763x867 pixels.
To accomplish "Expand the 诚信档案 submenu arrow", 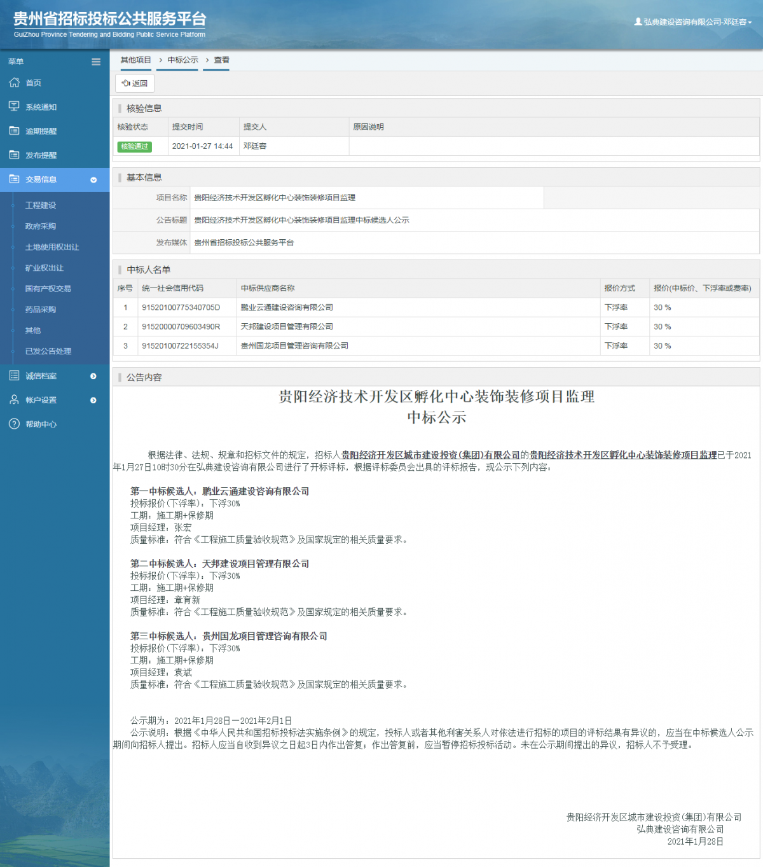I will (x=93, y=376).
